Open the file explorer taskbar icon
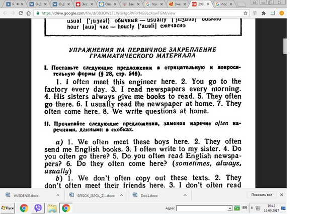This screenshot has height=214, width=322. click(x=52, y=208)
